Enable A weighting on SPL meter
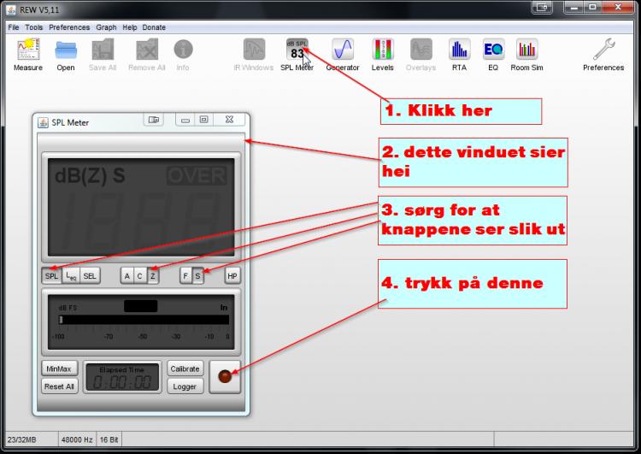This screenshot has width=641, height=454. click(127, 276)
